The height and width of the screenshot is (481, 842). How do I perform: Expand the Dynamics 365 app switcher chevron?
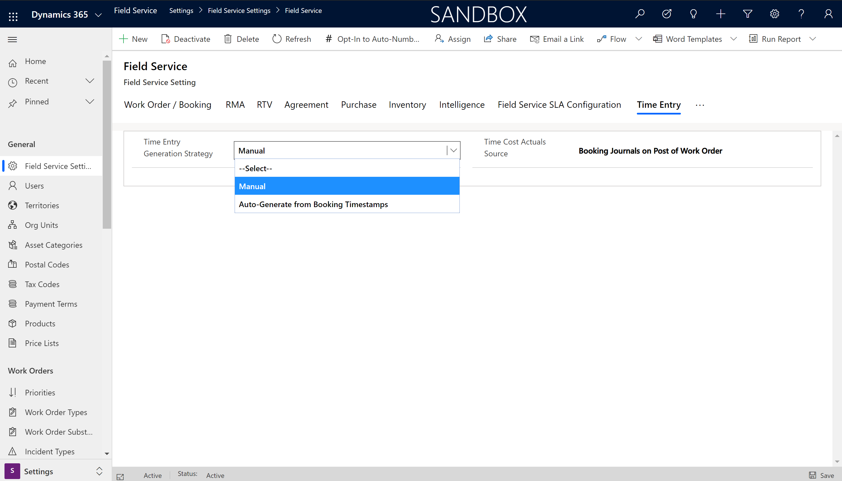[x=98, y=15]
